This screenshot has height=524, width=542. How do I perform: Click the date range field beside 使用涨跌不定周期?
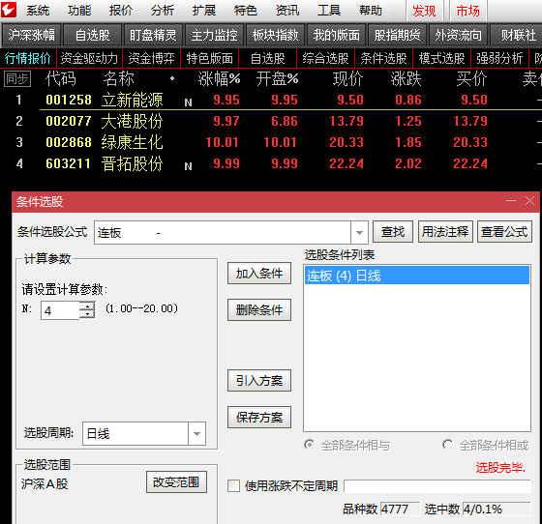pos(437,486)
